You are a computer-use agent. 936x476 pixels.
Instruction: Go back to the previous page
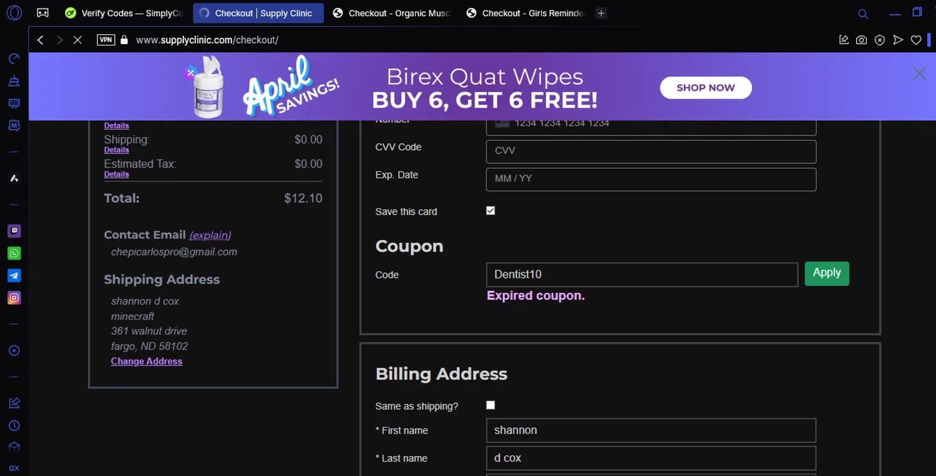pyautogui.click(x=41, y=40)
